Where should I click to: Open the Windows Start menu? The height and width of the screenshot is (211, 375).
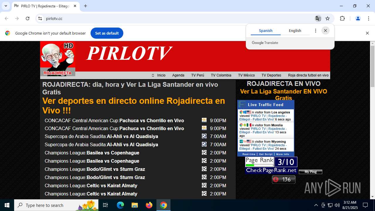7,205
